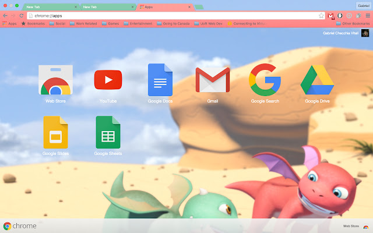Select the Apps tab

164,7
